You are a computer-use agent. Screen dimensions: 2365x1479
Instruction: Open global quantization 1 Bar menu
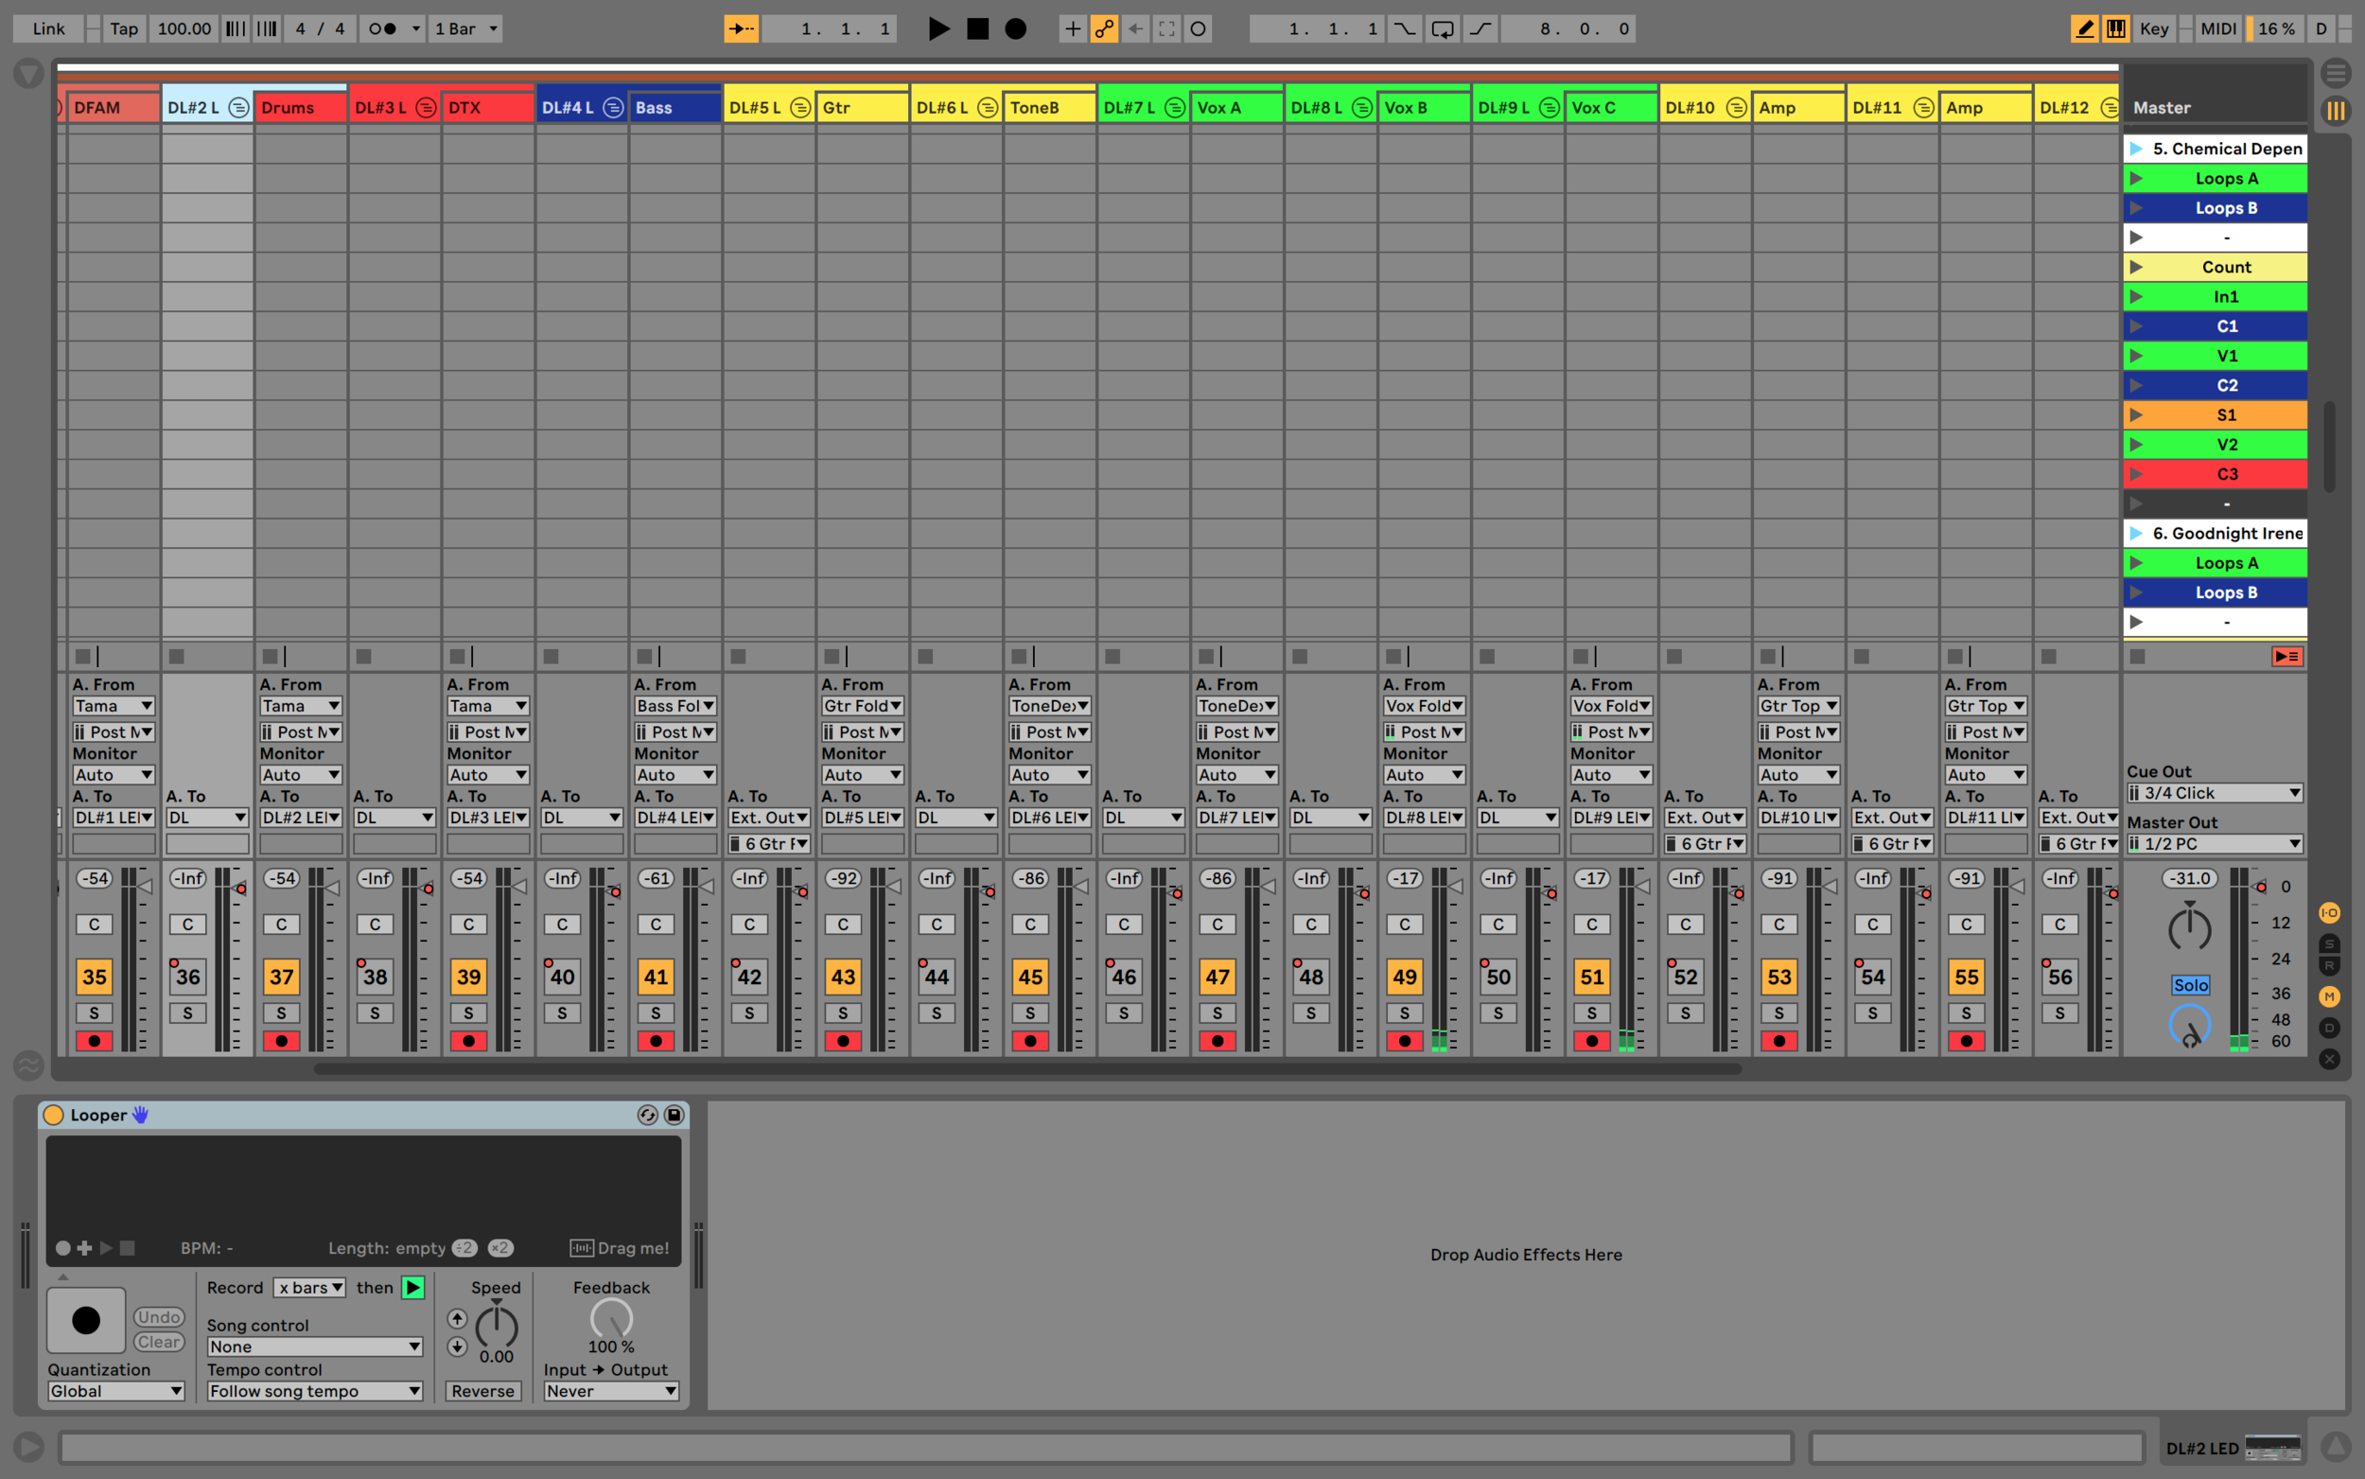click(x=466, y=28)
